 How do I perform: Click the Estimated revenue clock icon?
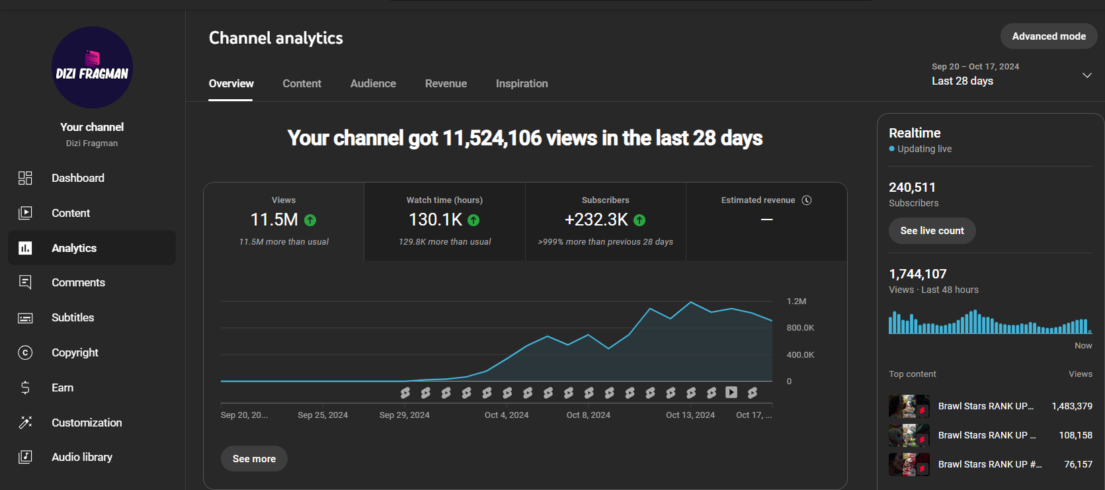pos(807,200)
